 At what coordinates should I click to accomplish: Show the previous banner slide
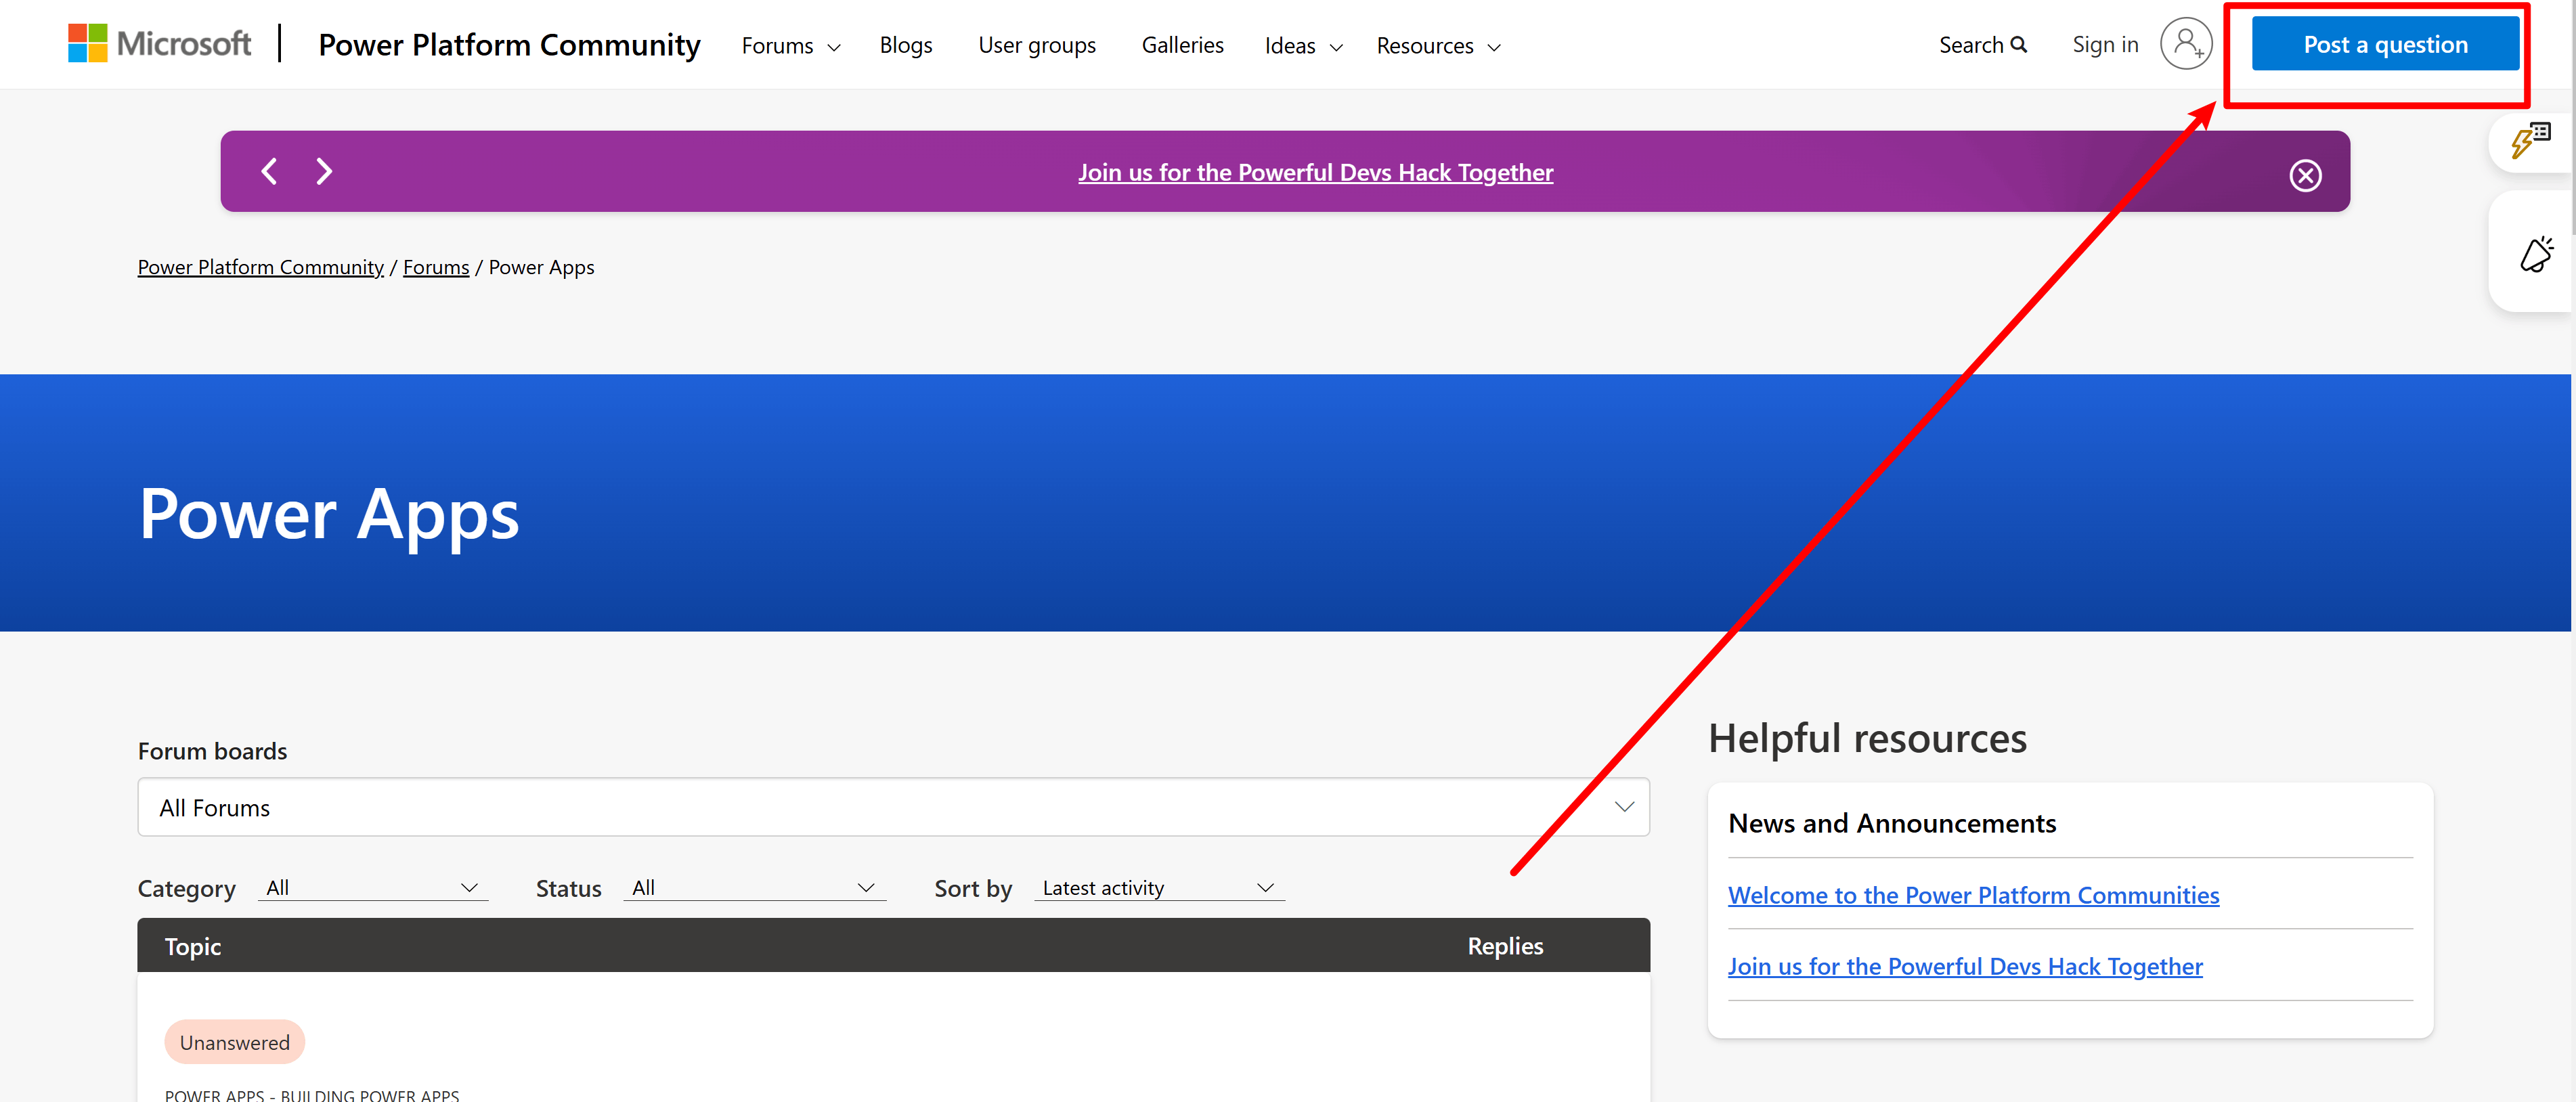coord(268,171)
